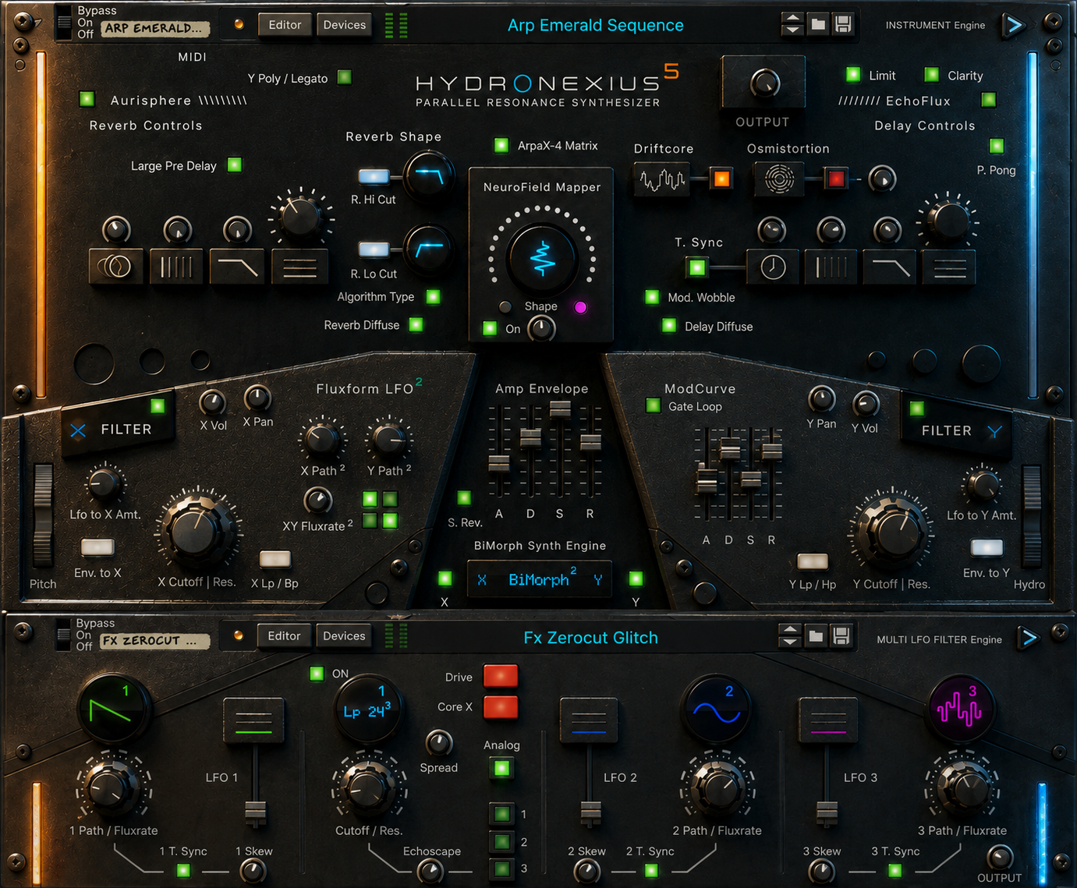
Task: Click the Driftcore waveform display icon
Action: [x=661, y=180]
